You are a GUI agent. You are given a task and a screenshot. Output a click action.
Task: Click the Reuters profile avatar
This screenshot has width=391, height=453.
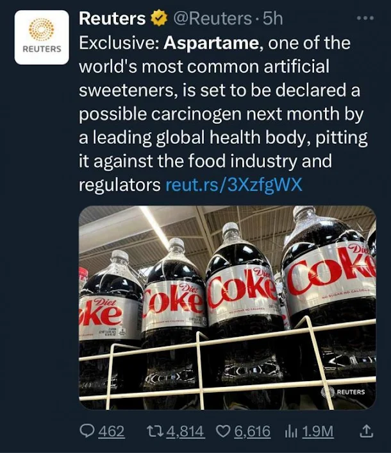click(x=42, y=37)
